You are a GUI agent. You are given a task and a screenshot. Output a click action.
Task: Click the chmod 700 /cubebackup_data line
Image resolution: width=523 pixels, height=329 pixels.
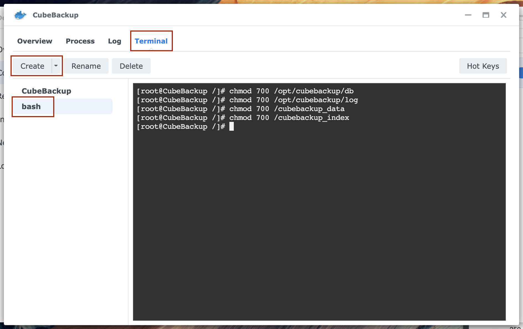click(241, 109)
